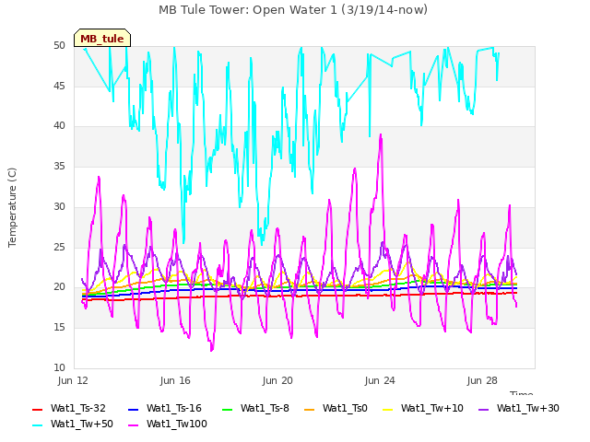Click the Jun 16 x-axis tick label
The image size is (590, 442).
coord(175,380)
